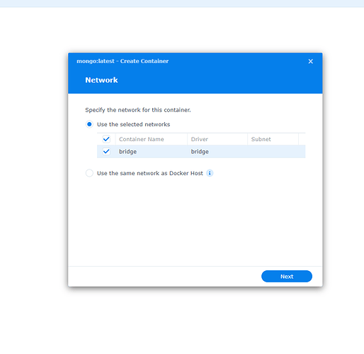The width and height of the screenshot is (364, 354).
Task: Click the 'Specify the network for this container' text
Action: (x=138, y=110)
